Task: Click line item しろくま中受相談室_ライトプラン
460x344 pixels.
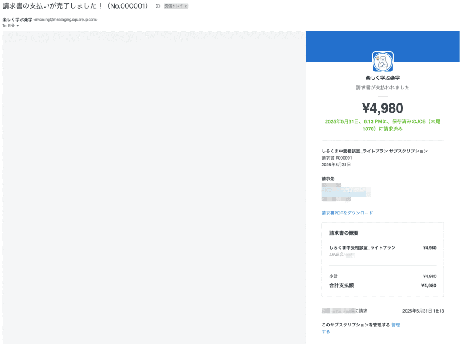Action: click(363, 248)
